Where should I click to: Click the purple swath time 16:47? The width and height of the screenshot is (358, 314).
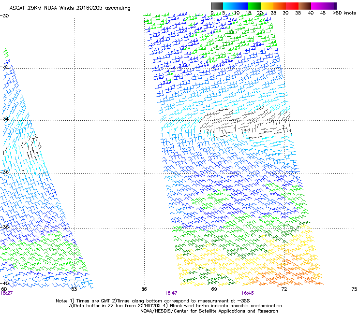171,293
